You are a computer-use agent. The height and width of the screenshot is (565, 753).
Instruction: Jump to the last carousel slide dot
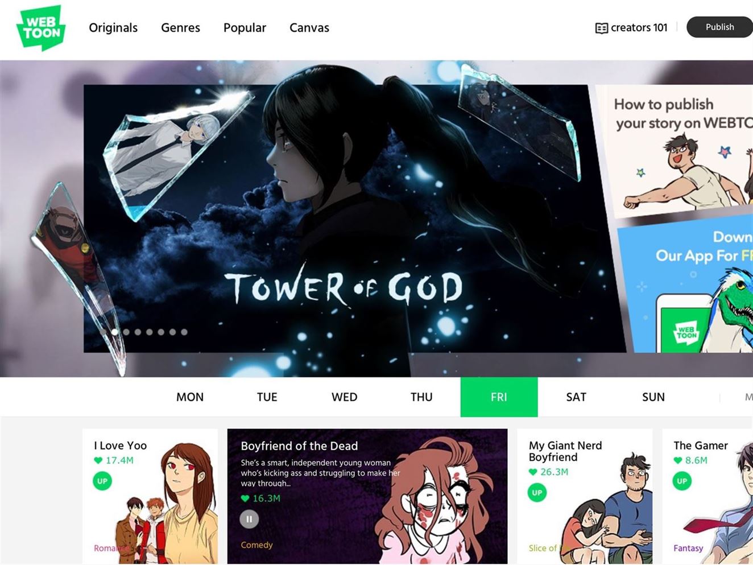click(x=184, y=332)
